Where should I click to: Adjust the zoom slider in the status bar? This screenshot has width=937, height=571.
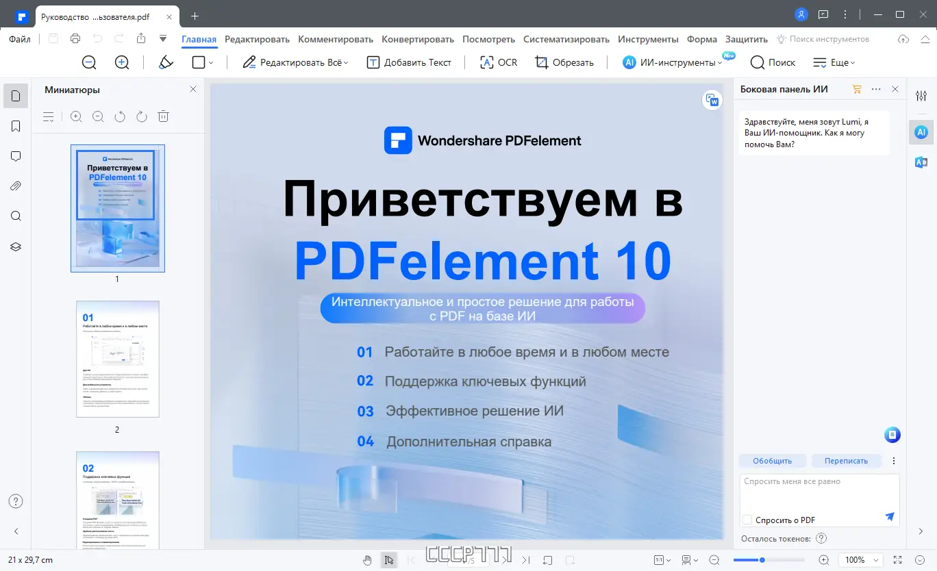tap(762, 559)
